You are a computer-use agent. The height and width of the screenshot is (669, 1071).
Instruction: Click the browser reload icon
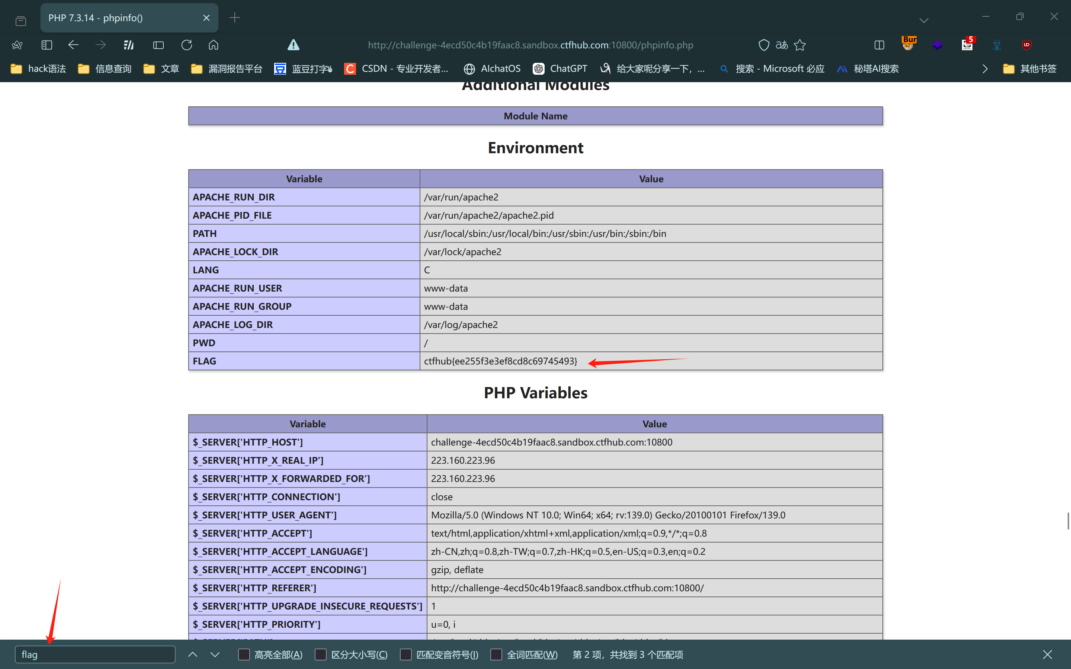[x=186, y=45]
